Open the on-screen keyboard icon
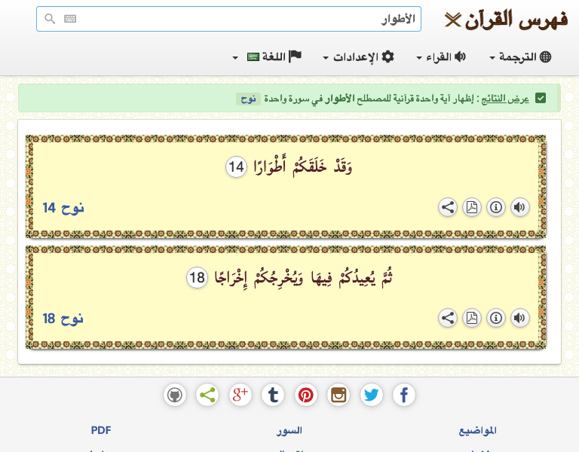579x452 pixels. point(70,19)
